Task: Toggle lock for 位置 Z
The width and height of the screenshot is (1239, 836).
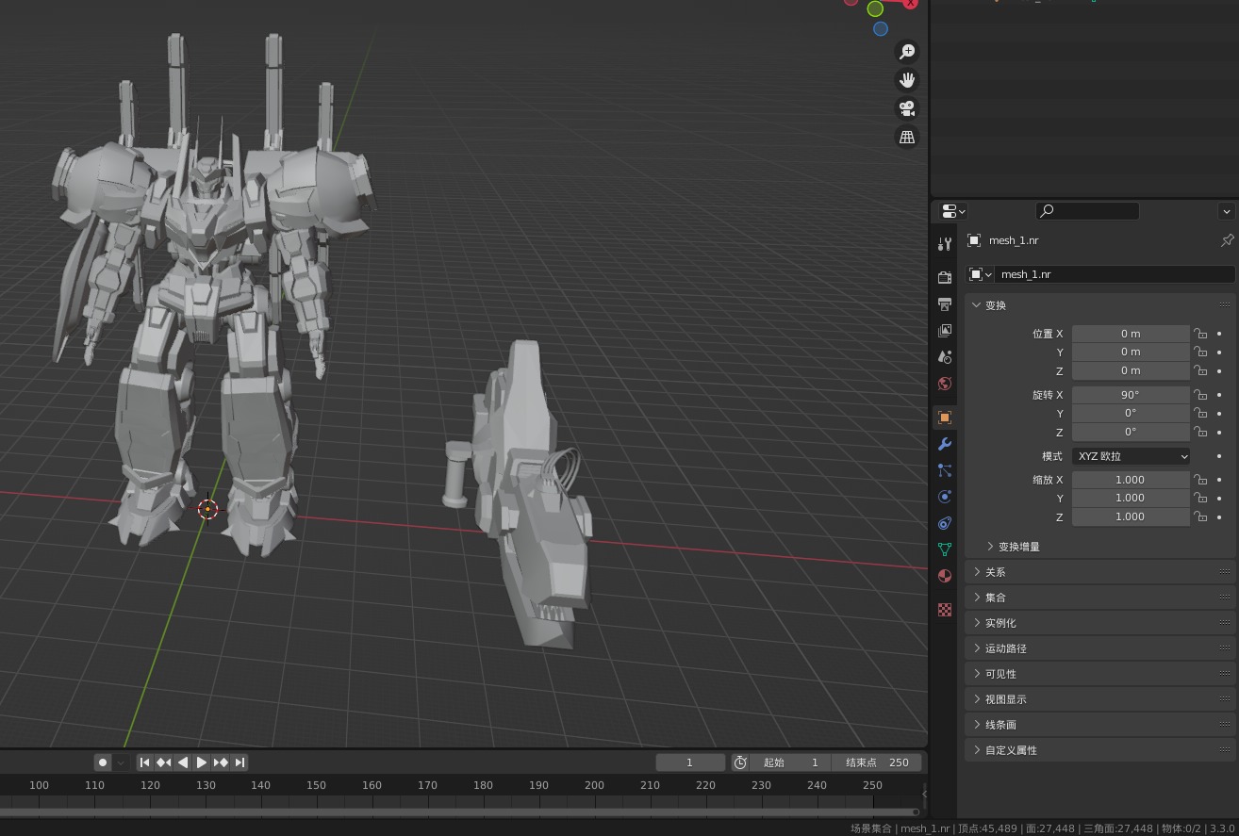Action: point(1200,370)
